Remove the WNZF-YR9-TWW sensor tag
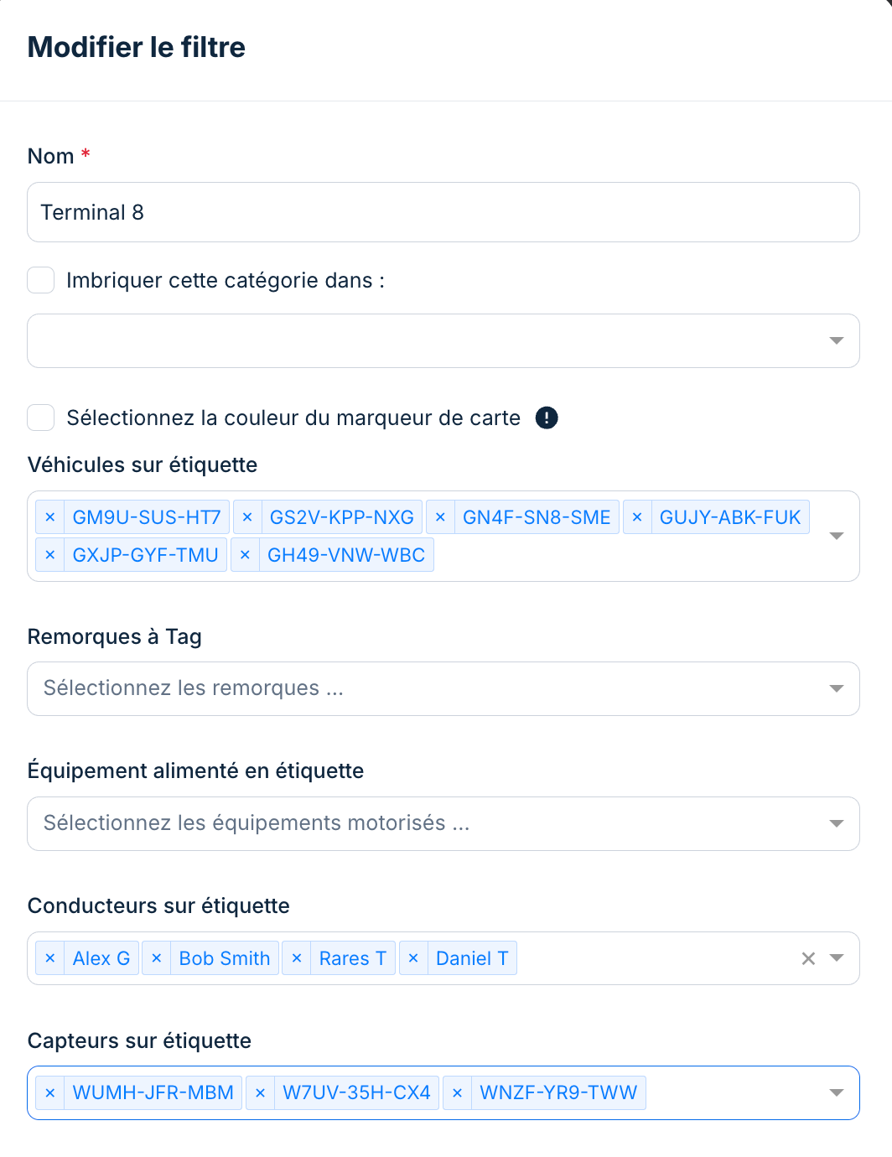892x1157 pixels. coord(457,1092)
